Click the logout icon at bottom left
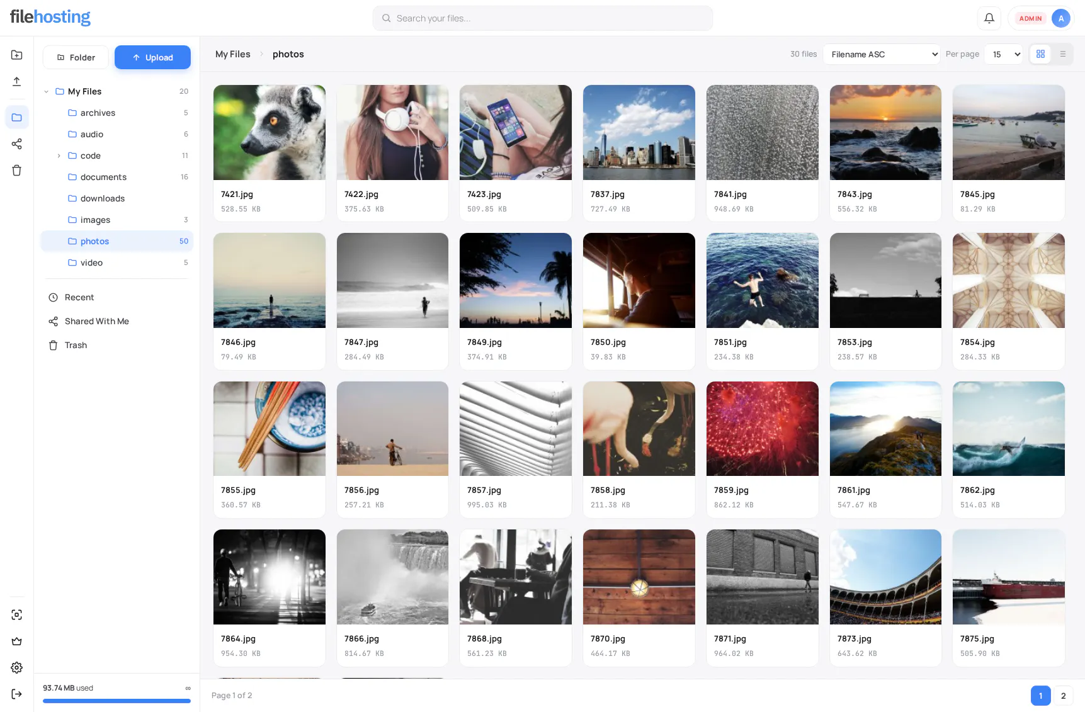Screen dimensions: 1085x712 17,694
